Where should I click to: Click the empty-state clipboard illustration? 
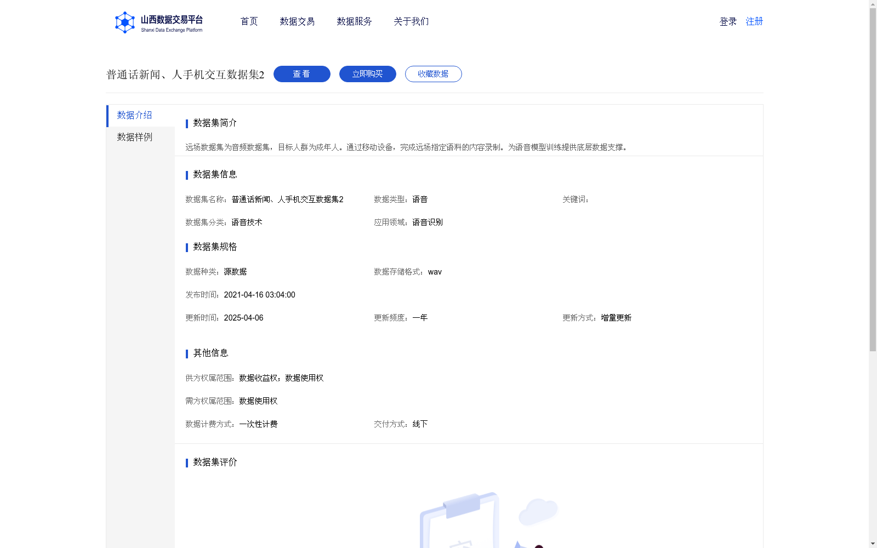488,520
